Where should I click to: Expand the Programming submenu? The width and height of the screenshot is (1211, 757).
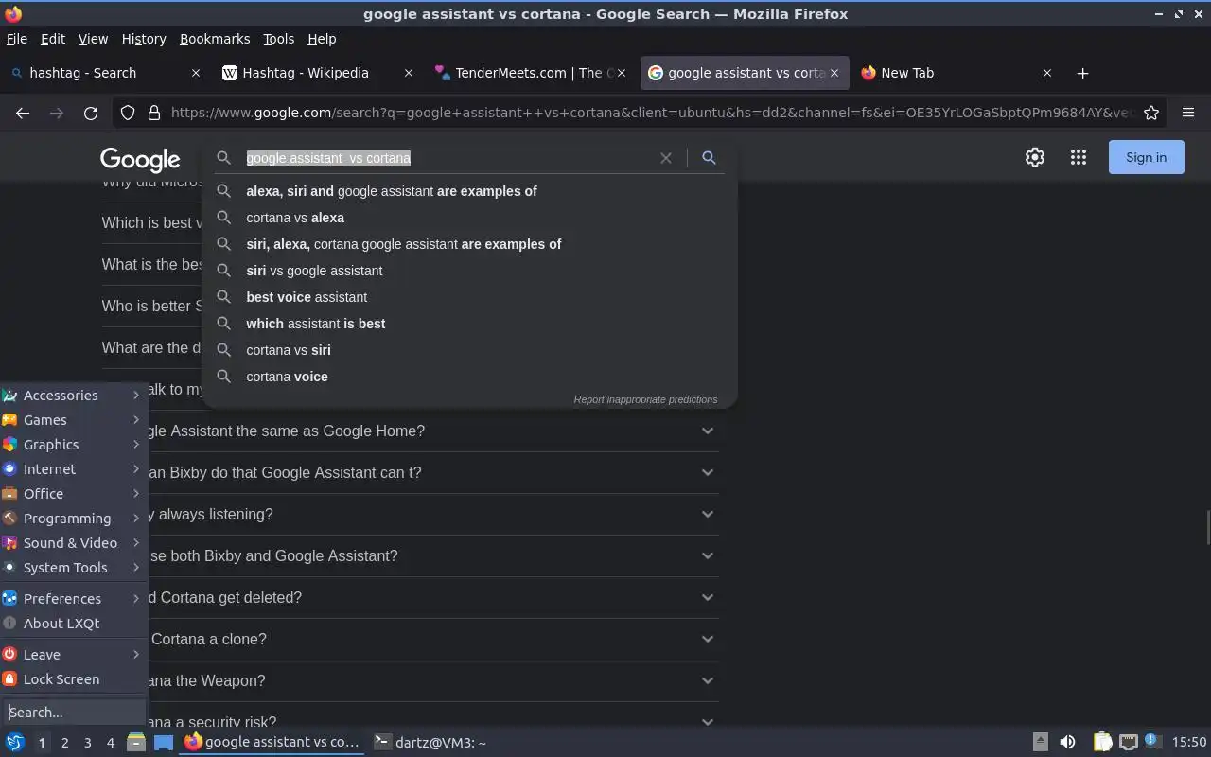pyautogui.click(x=74, y=519)
